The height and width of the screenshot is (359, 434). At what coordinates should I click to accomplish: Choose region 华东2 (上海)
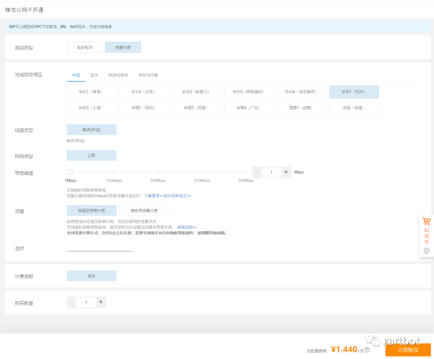click(91, 108)
